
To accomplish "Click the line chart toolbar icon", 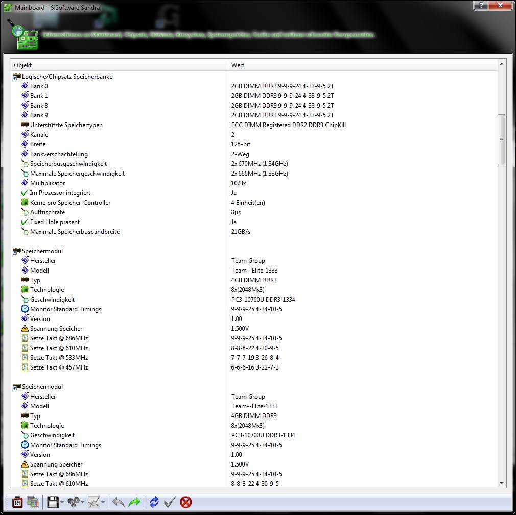I will pos(94,502).
